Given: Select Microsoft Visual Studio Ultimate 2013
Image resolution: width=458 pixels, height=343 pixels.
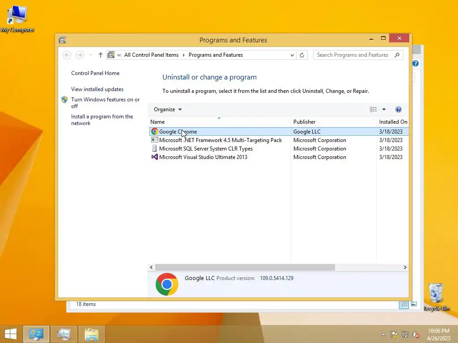Looking at the screenshot, I should click(203, 157).
